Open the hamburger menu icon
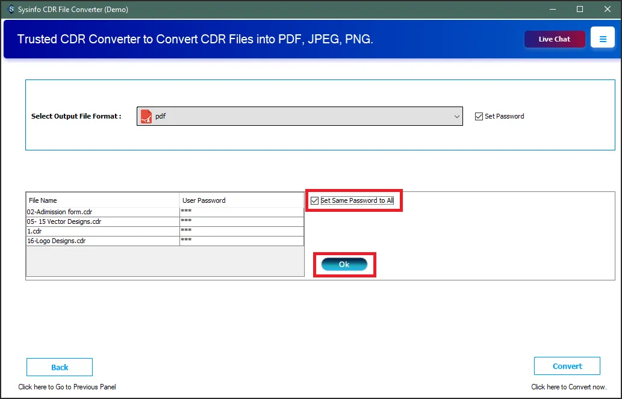 coord(603,39)
